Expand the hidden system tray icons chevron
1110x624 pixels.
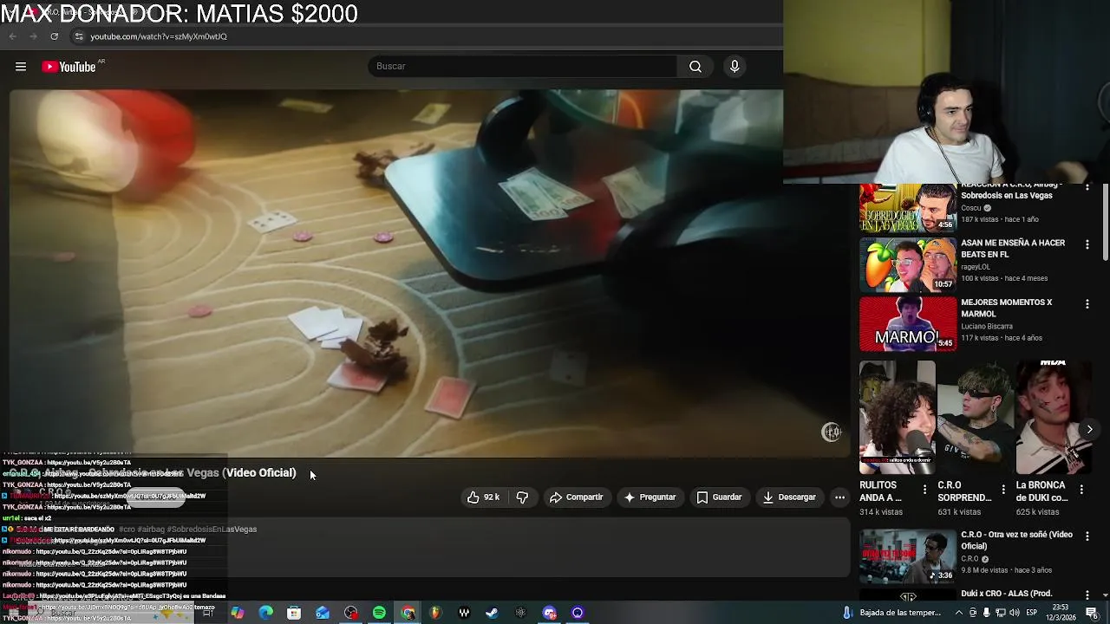[x=958, y=613]
